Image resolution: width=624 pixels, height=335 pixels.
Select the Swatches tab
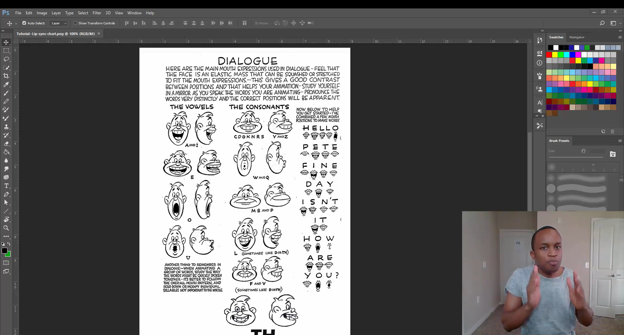[556, 37]
